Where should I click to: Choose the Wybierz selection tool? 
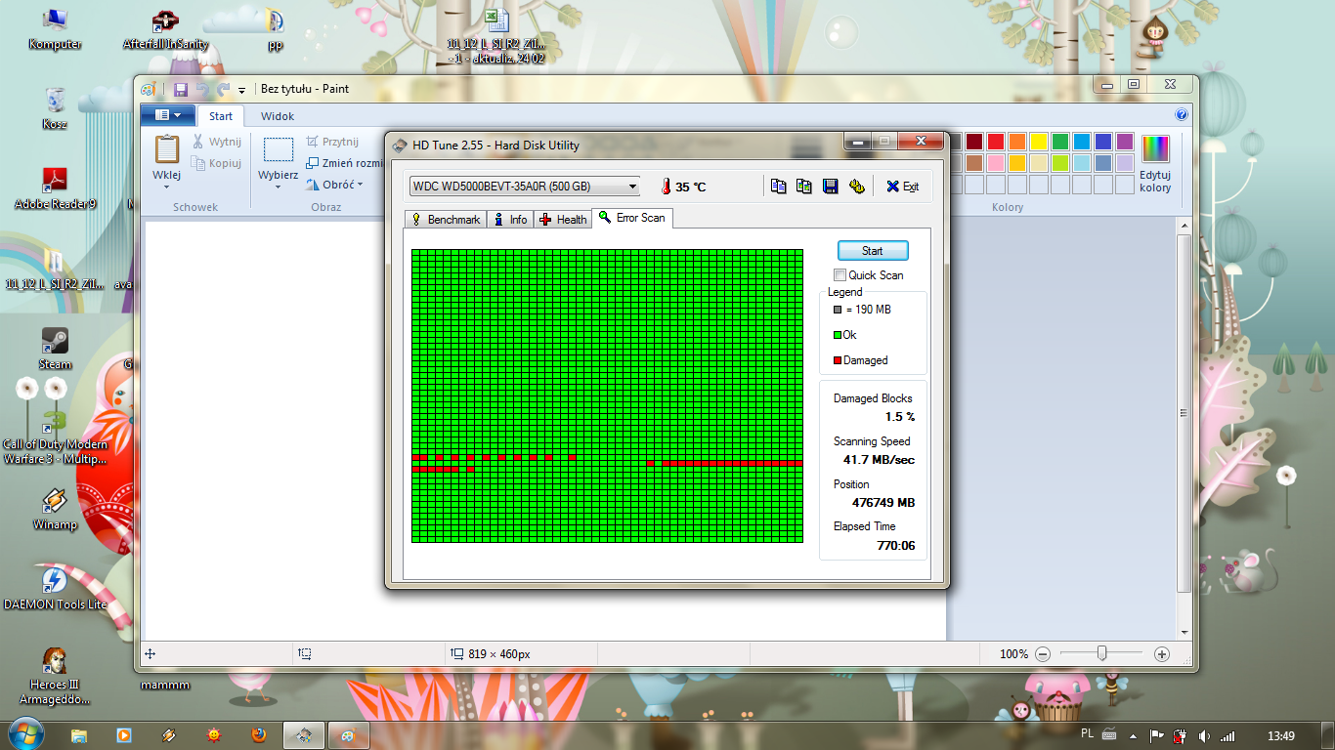(x=279, y=149)
